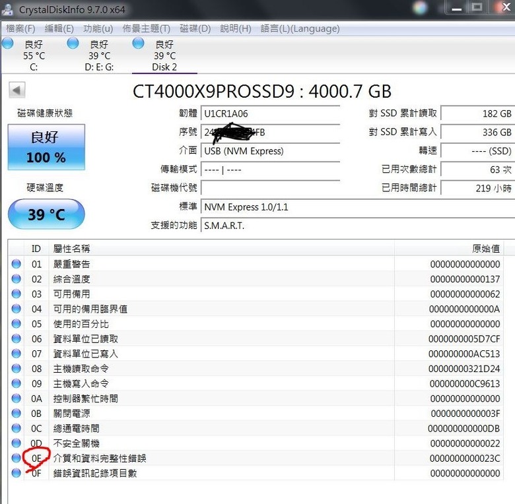
Task: Click the CrystalDiskInfo app icon in title bar
Action: coord(7,9)
